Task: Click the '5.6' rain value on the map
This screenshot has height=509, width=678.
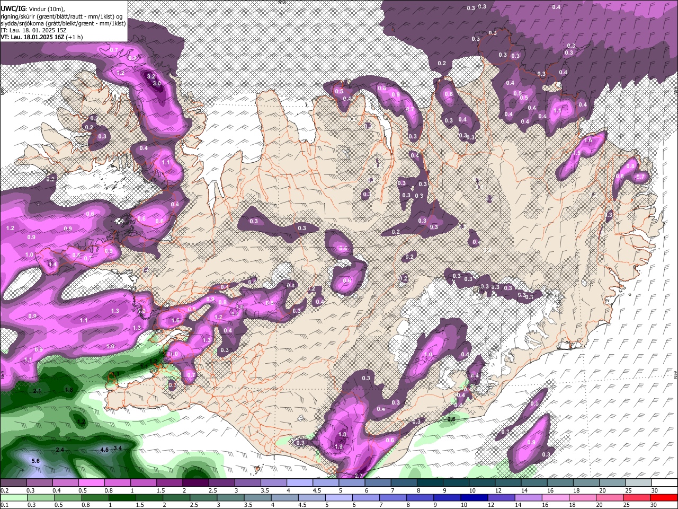Action: pos(36,461)
